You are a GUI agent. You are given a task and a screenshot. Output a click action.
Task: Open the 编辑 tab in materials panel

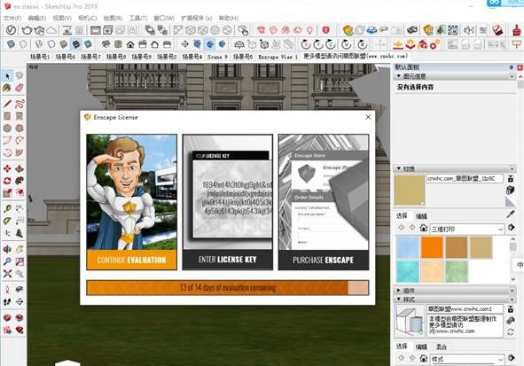coord(421,216)
